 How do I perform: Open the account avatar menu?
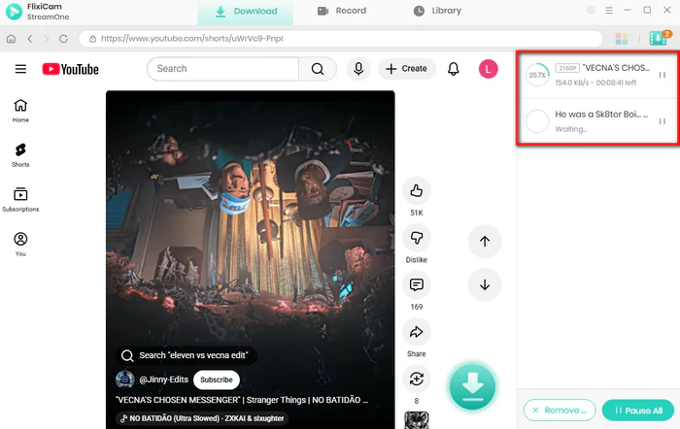(488, 69)
